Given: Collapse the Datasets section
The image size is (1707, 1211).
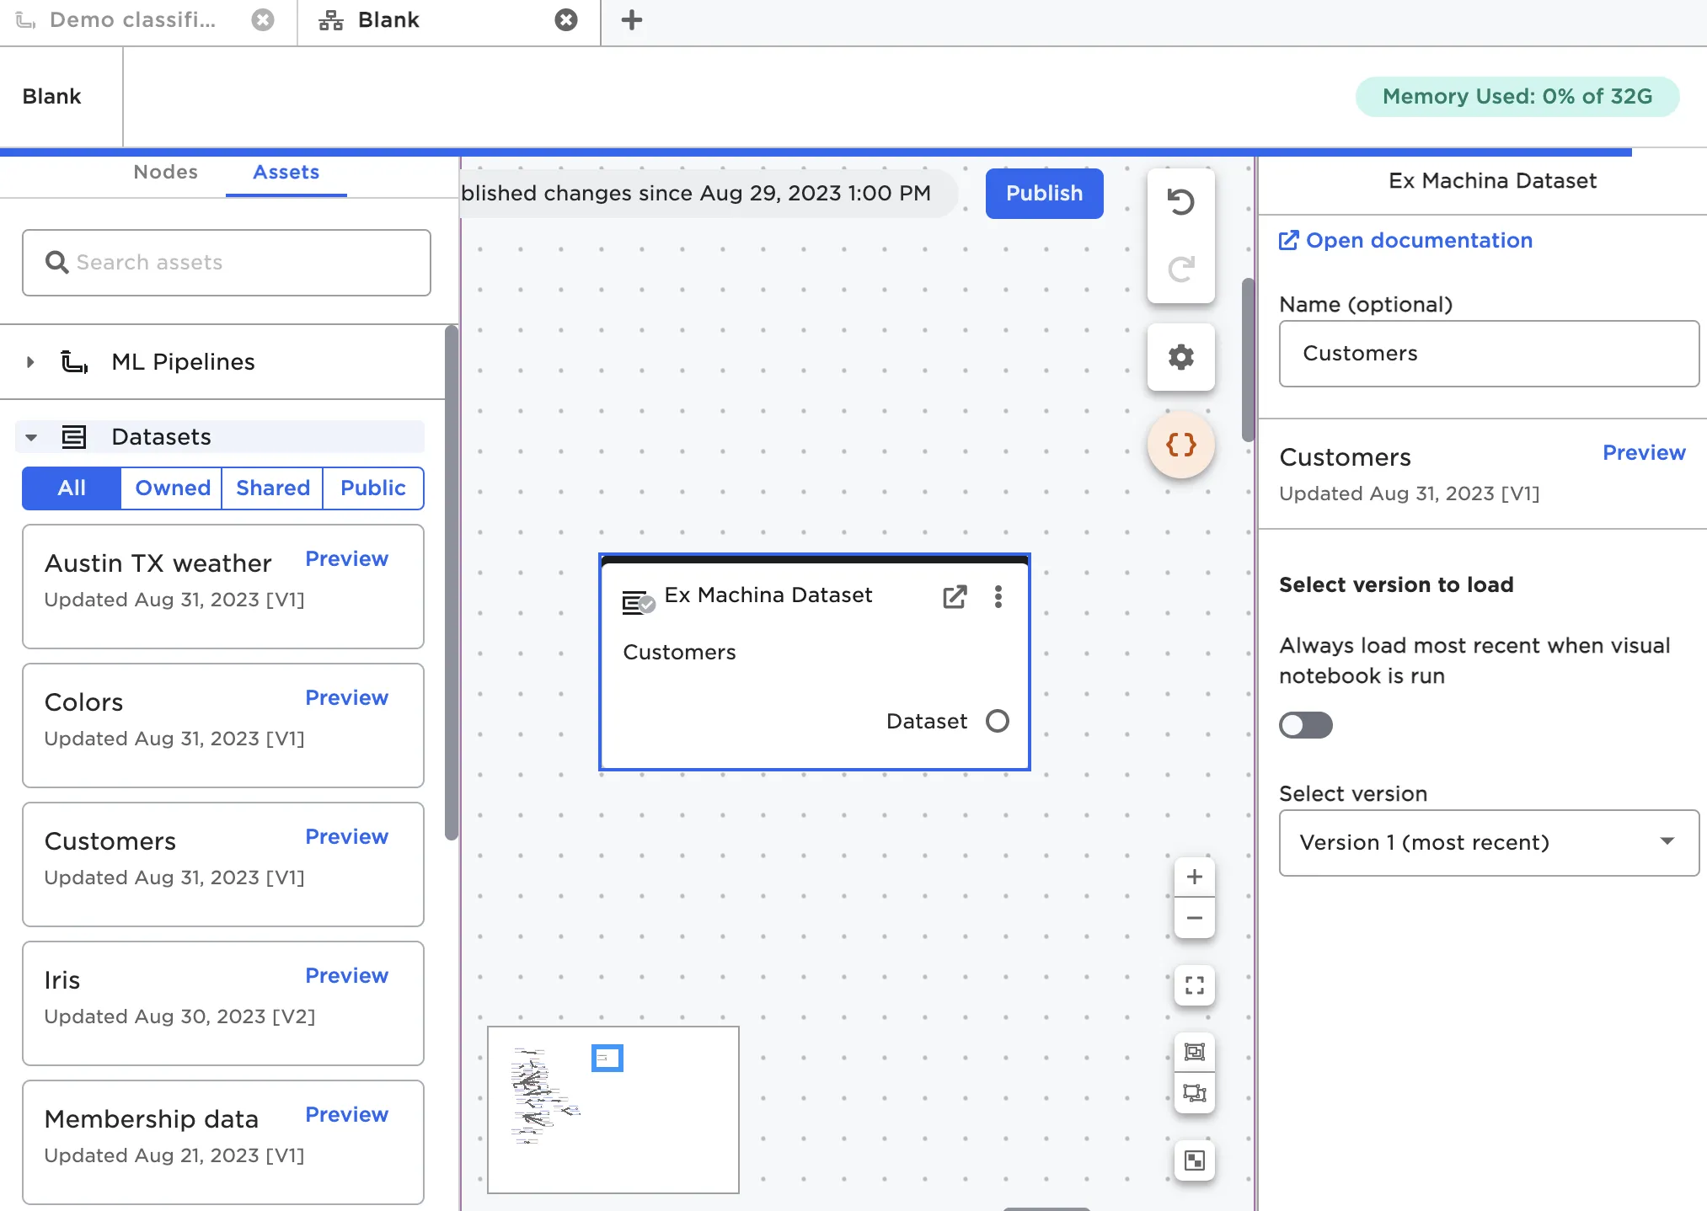Looking at the screenshot, I should 31,437.
